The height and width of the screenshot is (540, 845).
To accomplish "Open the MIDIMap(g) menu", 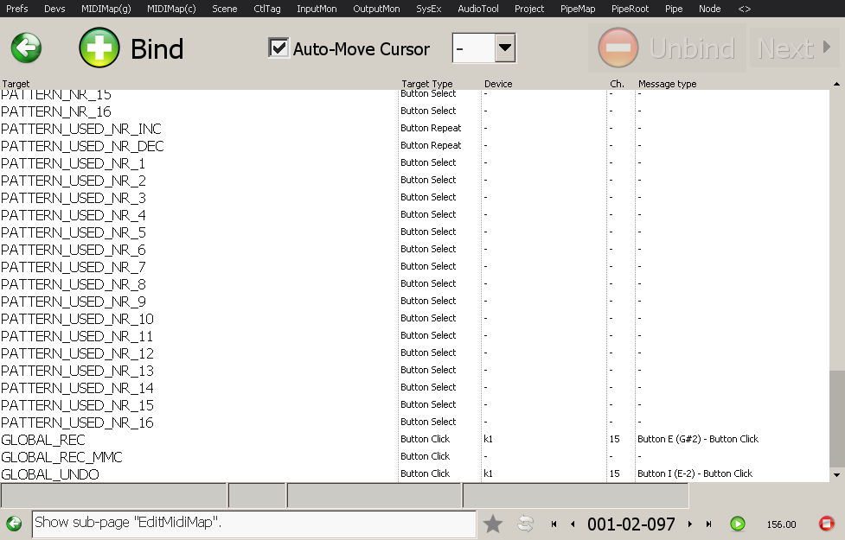I will 106,9.
